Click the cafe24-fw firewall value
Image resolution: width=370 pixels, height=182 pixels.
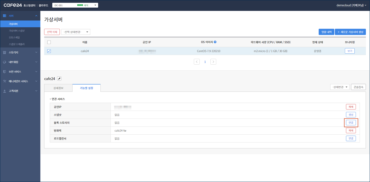pyautogui.click(x=120, y=131)
